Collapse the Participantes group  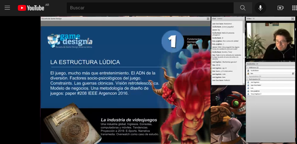point(247,79)
